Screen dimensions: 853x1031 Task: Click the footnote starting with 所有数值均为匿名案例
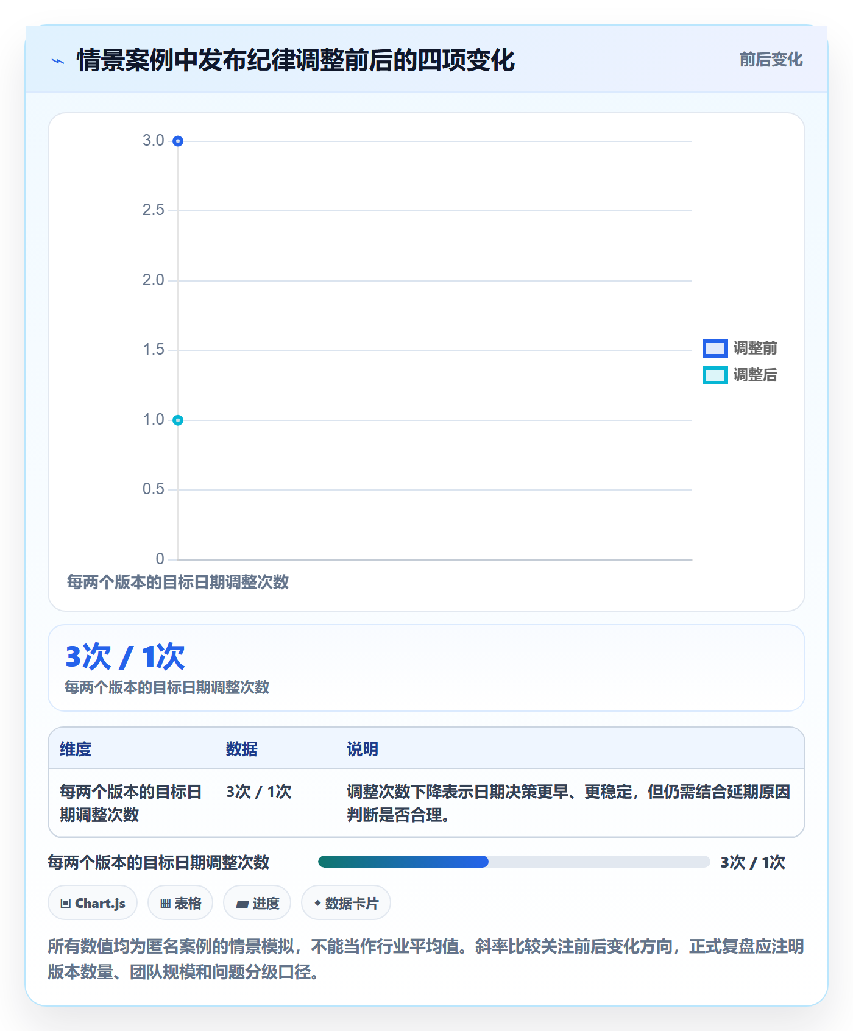[x=426, y=959]
